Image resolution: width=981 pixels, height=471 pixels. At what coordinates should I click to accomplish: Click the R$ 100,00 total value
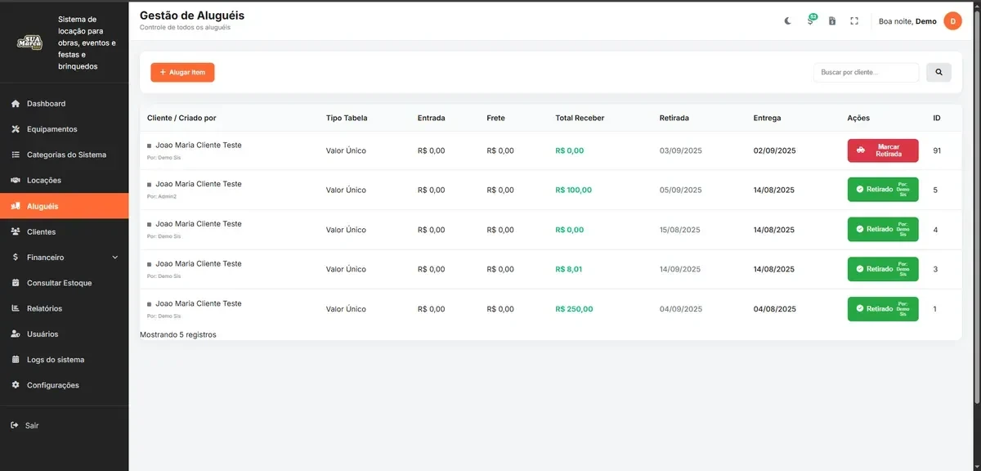click(573, 190)
